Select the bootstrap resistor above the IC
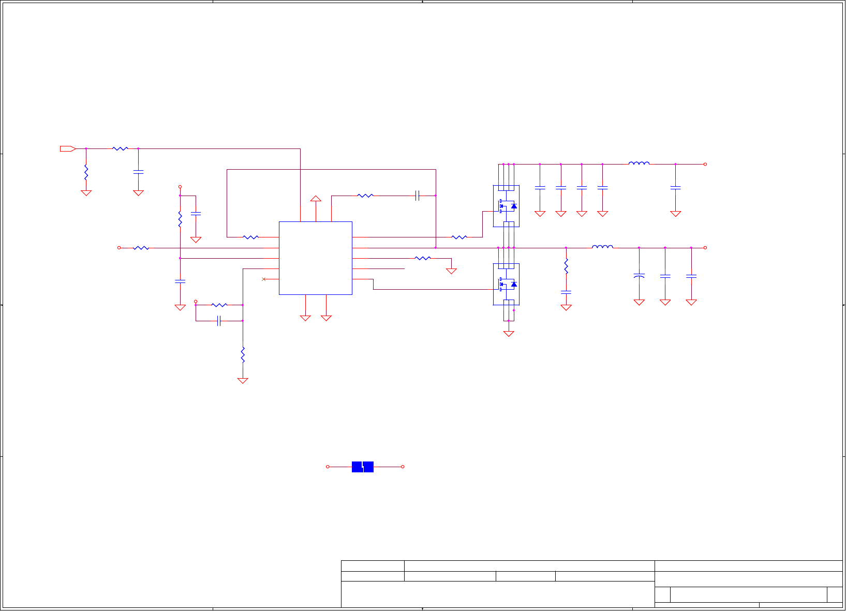The image size is (846, 611). tap(365, 196)
